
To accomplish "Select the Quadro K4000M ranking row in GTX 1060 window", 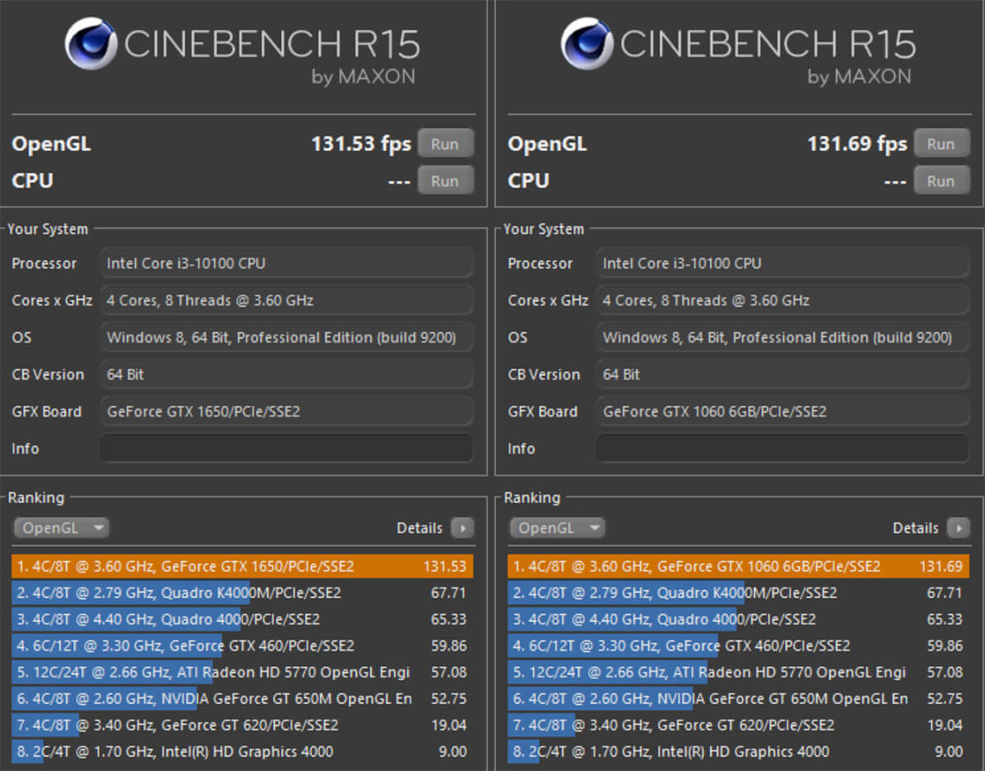I will click(739, 592).
